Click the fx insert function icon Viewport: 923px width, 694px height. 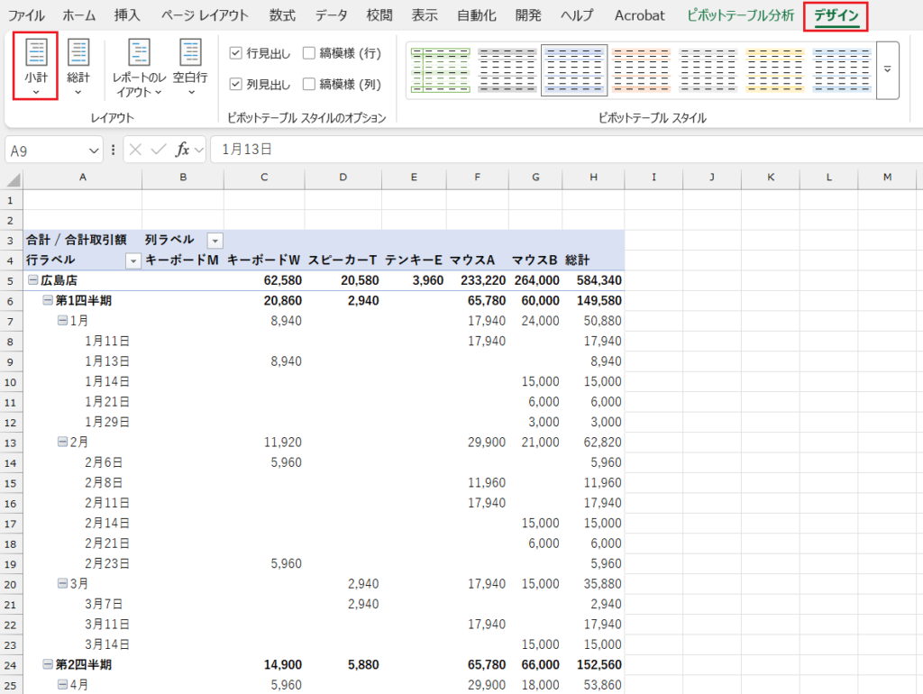click(182, 150)
